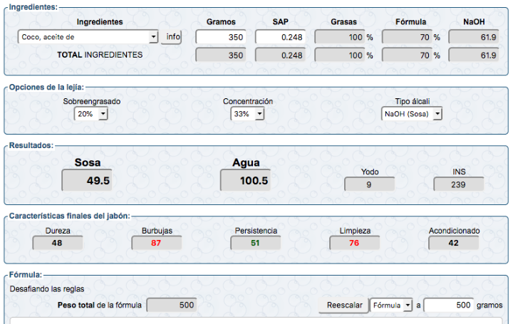
Task: Click the Acondicionado value 42
Action: (453, 243)
